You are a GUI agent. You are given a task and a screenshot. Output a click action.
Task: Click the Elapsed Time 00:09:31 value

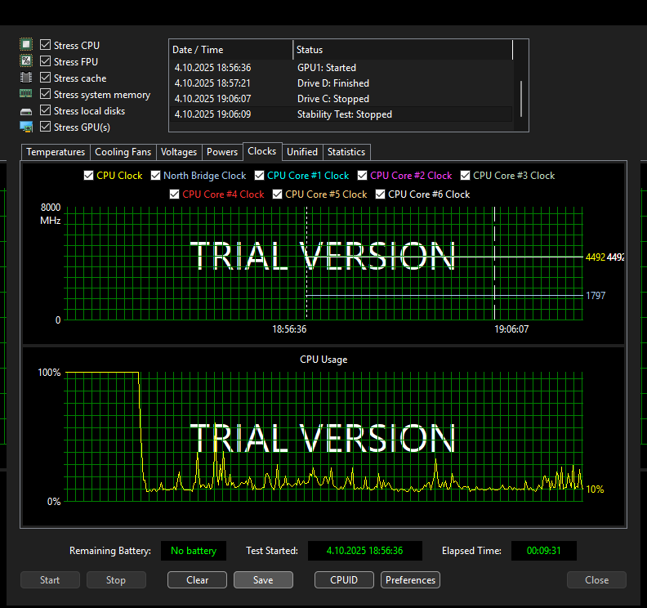tap(544, 551)
